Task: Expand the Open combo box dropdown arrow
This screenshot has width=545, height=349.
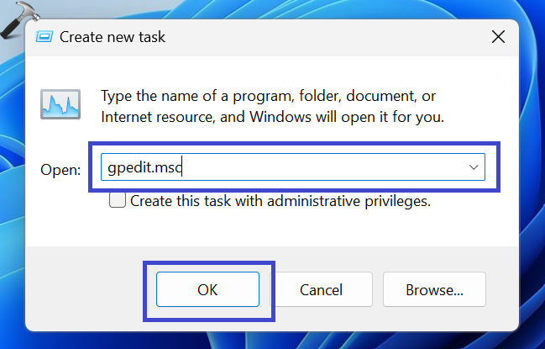Action: point(473,167)
